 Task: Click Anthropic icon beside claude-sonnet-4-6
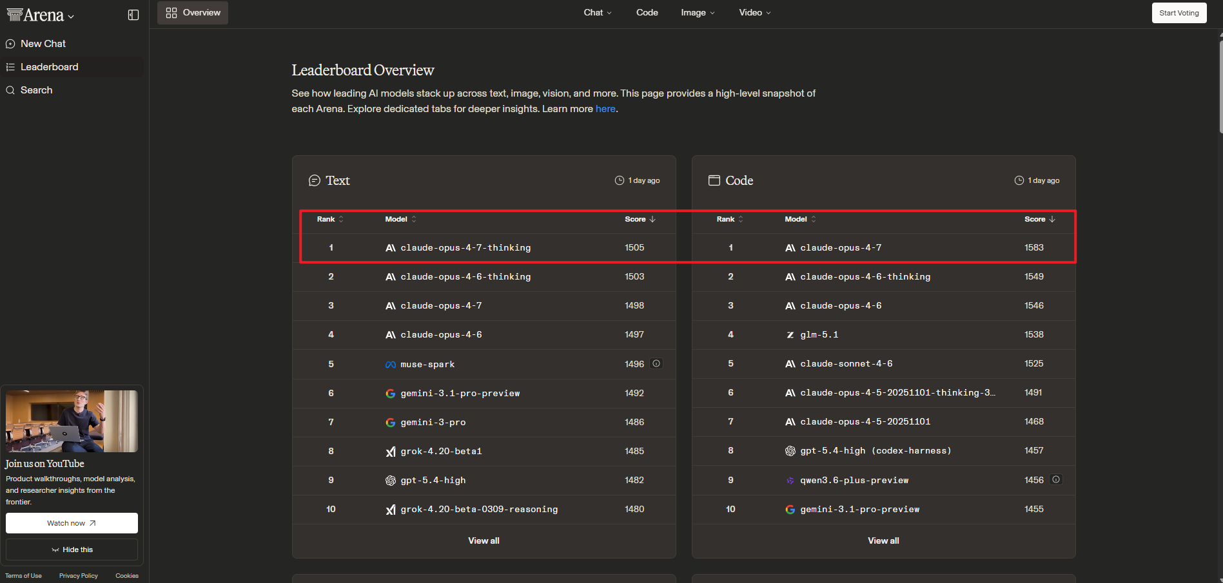(790, 364)
